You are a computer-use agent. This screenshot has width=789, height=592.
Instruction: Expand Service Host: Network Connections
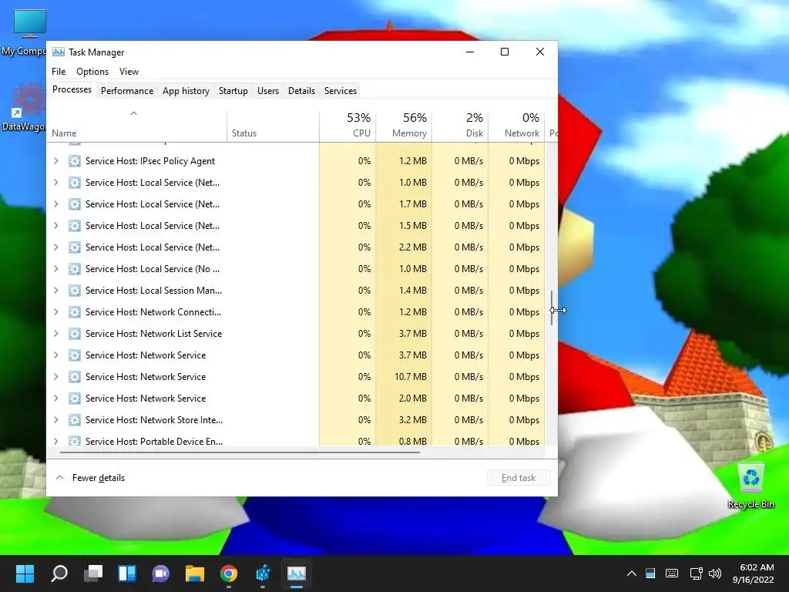pyautogui.click(x=55, y=312)
